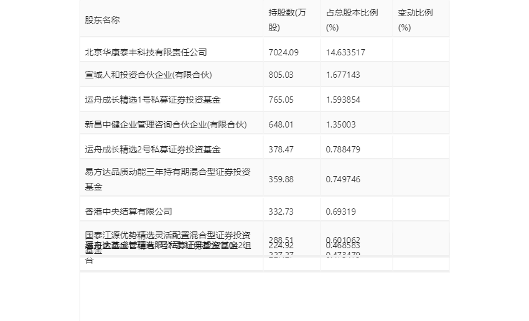
Task: Select the ratio value 1.35003
Action: tap(341, 124)
